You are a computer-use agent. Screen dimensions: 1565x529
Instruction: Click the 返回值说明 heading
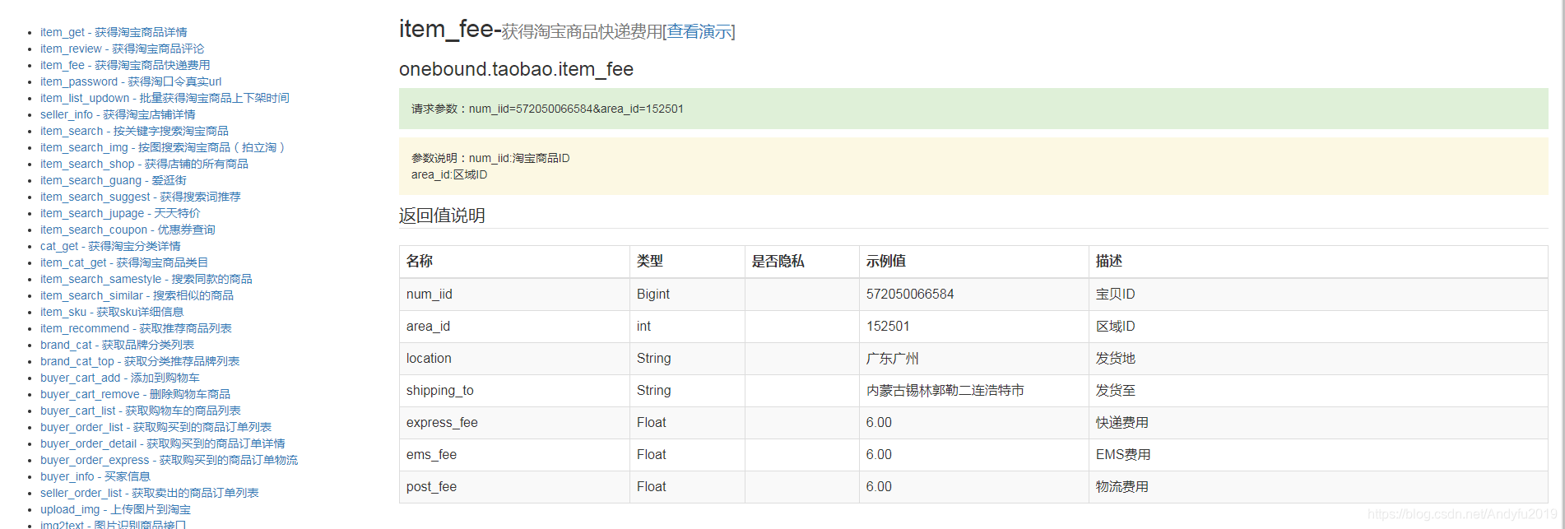point(442,216)
